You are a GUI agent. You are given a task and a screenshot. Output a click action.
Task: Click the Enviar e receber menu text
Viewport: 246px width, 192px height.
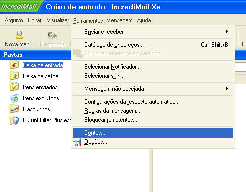tap(104, 32)
